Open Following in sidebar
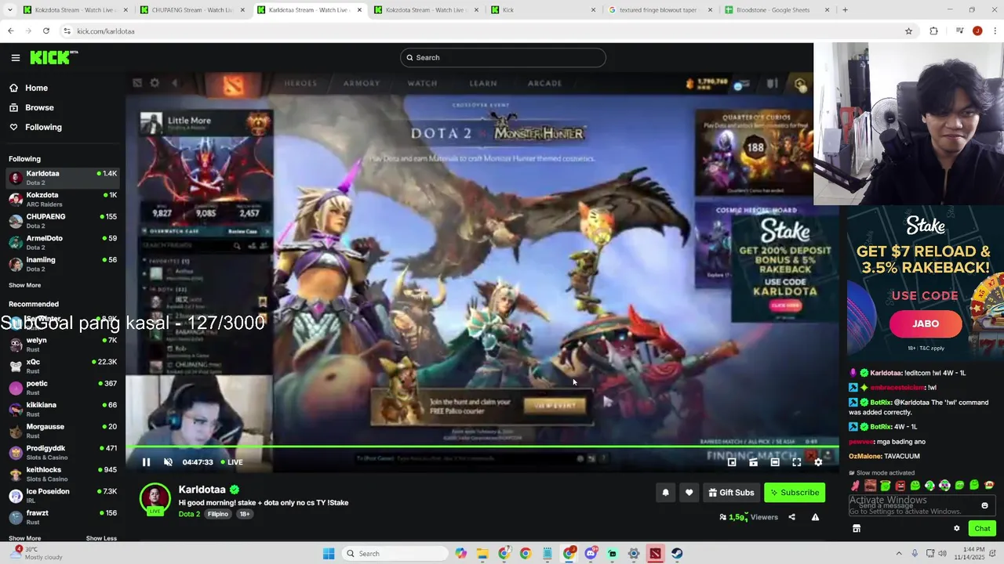The width and height of the screenshot is (1004, 564). [x=35, y=127]
